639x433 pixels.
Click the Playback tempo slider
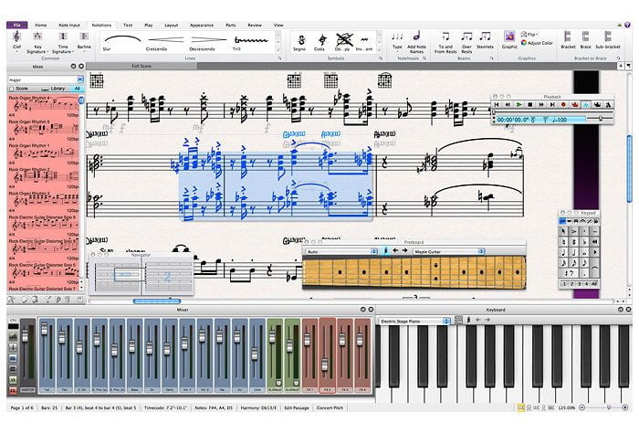pyautogui.click(x=602, y=119)
